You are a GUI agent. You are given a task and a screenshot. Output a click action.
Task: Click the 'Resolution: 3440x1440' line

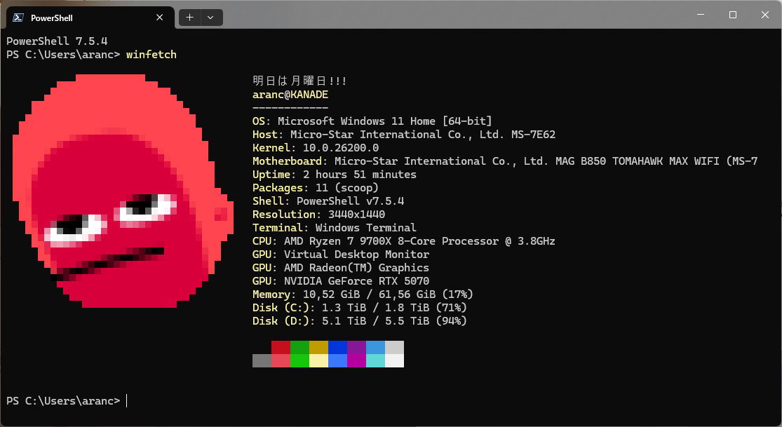pos(318,215)
